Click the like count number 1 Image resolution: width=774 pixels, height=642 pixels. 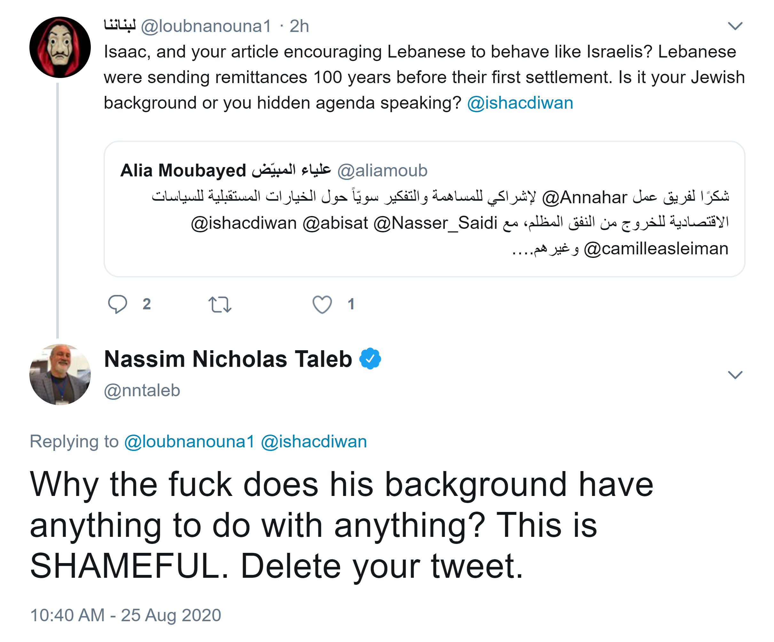click(x=351, y=304)
